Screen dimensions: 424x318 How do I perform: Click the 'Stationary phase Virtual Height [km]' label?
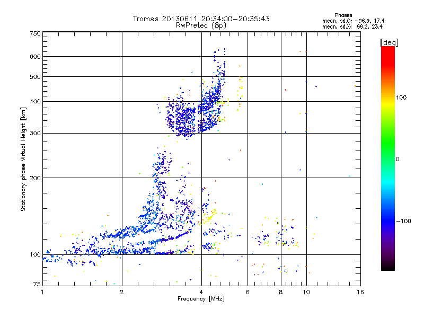(x=23, y=159)
